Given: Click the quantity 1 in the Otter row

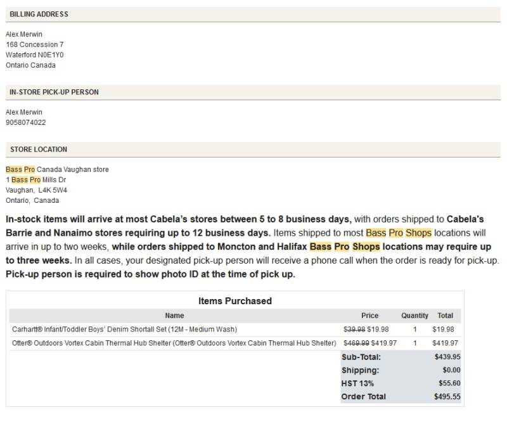Looking at the screenshot, I should coord(415,343).
